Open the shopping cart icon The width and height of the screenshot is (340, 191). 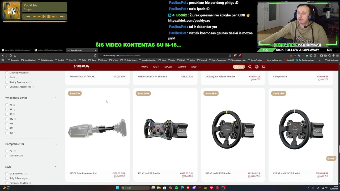[x=263, y=67]
